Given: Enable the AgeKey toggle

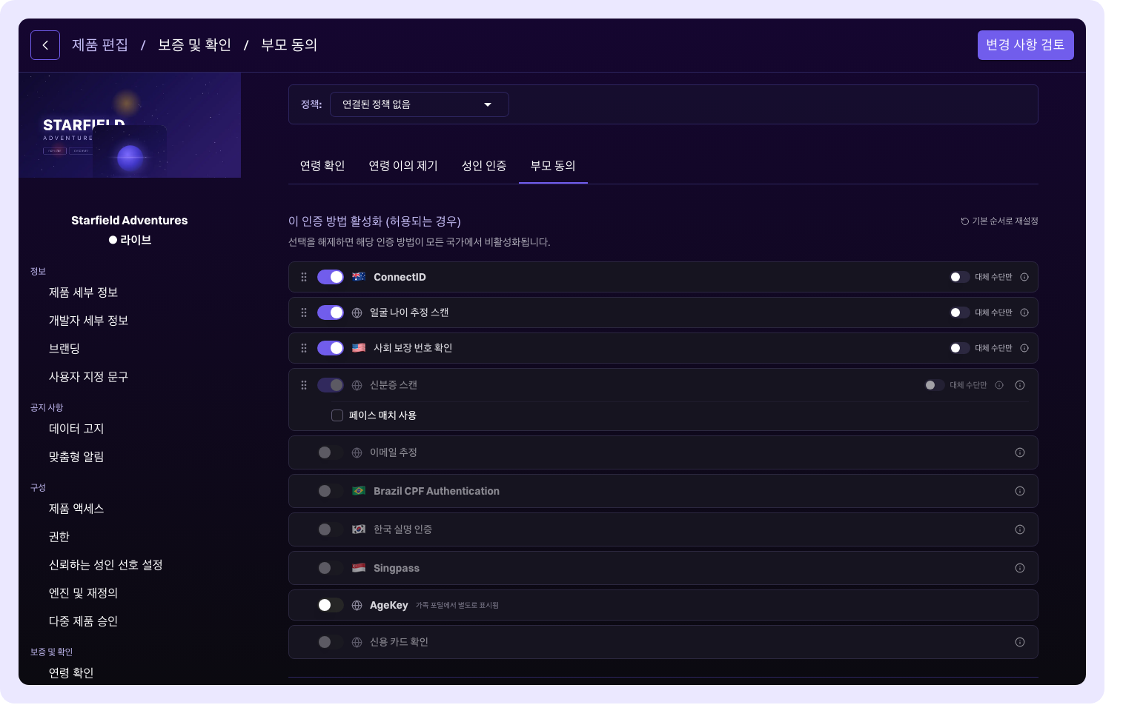Looking at the screenshot, I should tap(331, 605).
